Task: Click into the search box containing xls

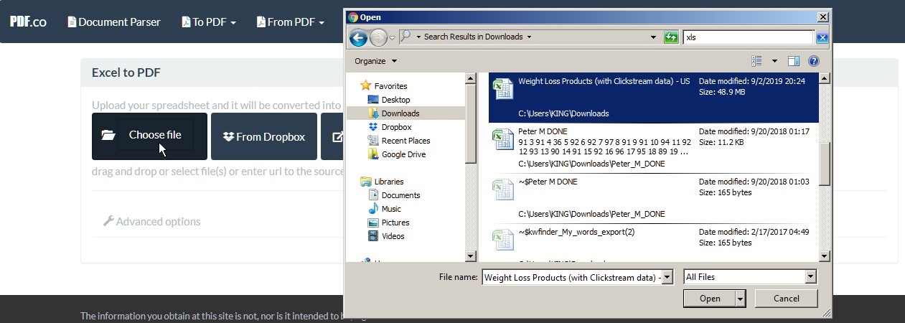Action: pos(749,37)
